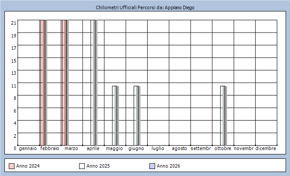The image size is (290, 176).
Task: Select the Anno 2025 legend label
Action: click(x=98, y=166)
